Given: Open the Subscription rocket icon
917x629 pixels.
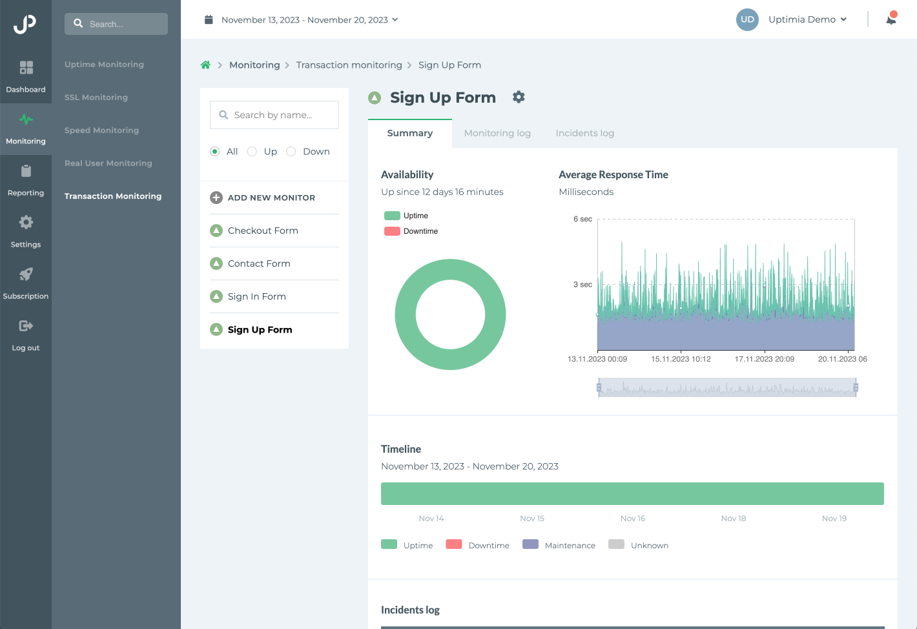Looking at the screenshot, I should tap(26, 282).
